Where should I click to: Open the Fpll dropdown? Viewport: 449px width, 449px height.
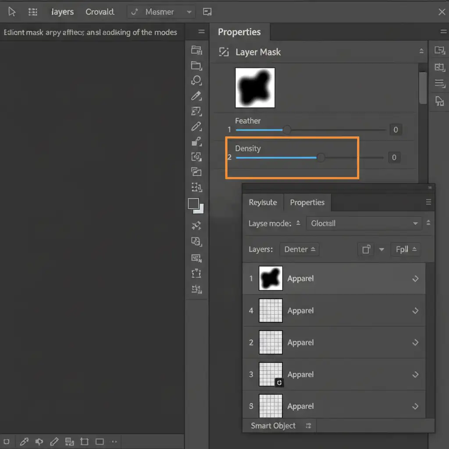[405, 249]
